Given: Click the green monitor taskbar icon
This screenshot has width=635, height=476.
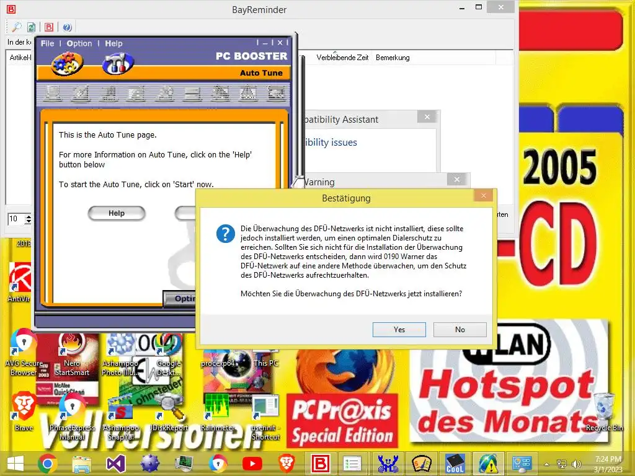Looking at the screenshot, I should [184, 464].
